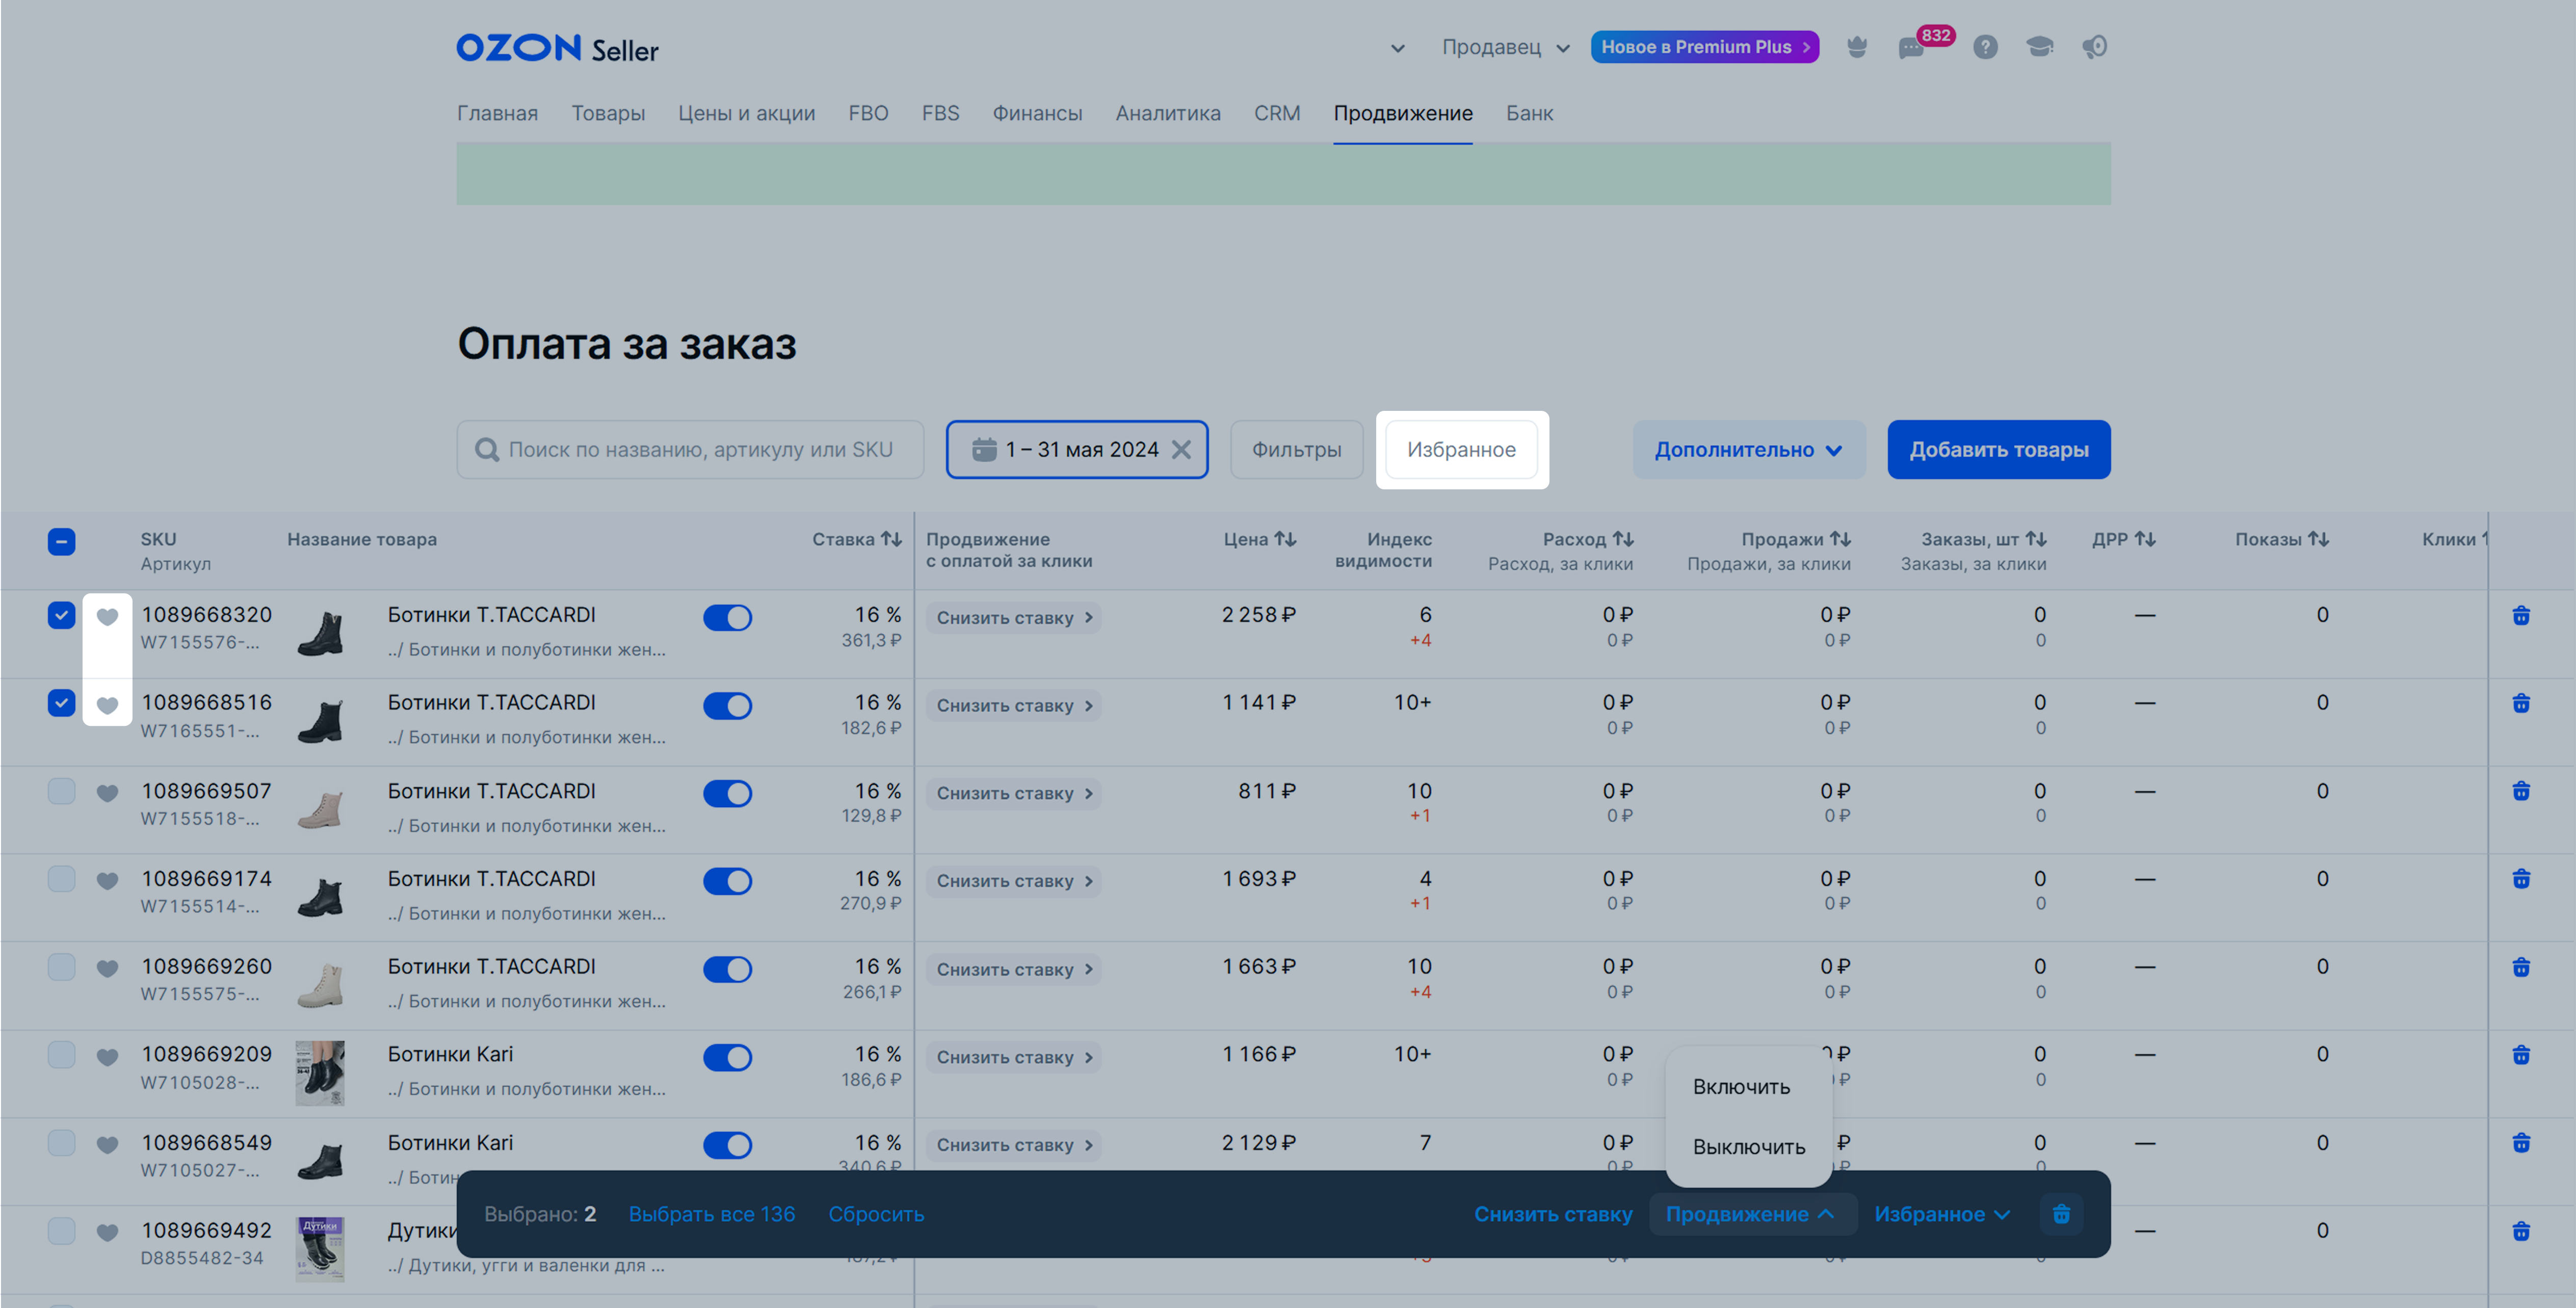The width and height of the screenshot is (2576, 1308).
Task: Open the Цены и акции tab
Action: click(x=746, y=113)
